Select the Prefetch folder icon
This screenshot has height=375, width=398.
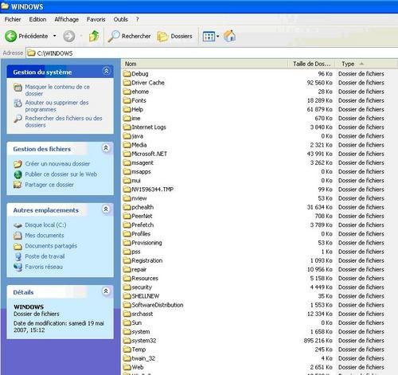pos(127,225)
